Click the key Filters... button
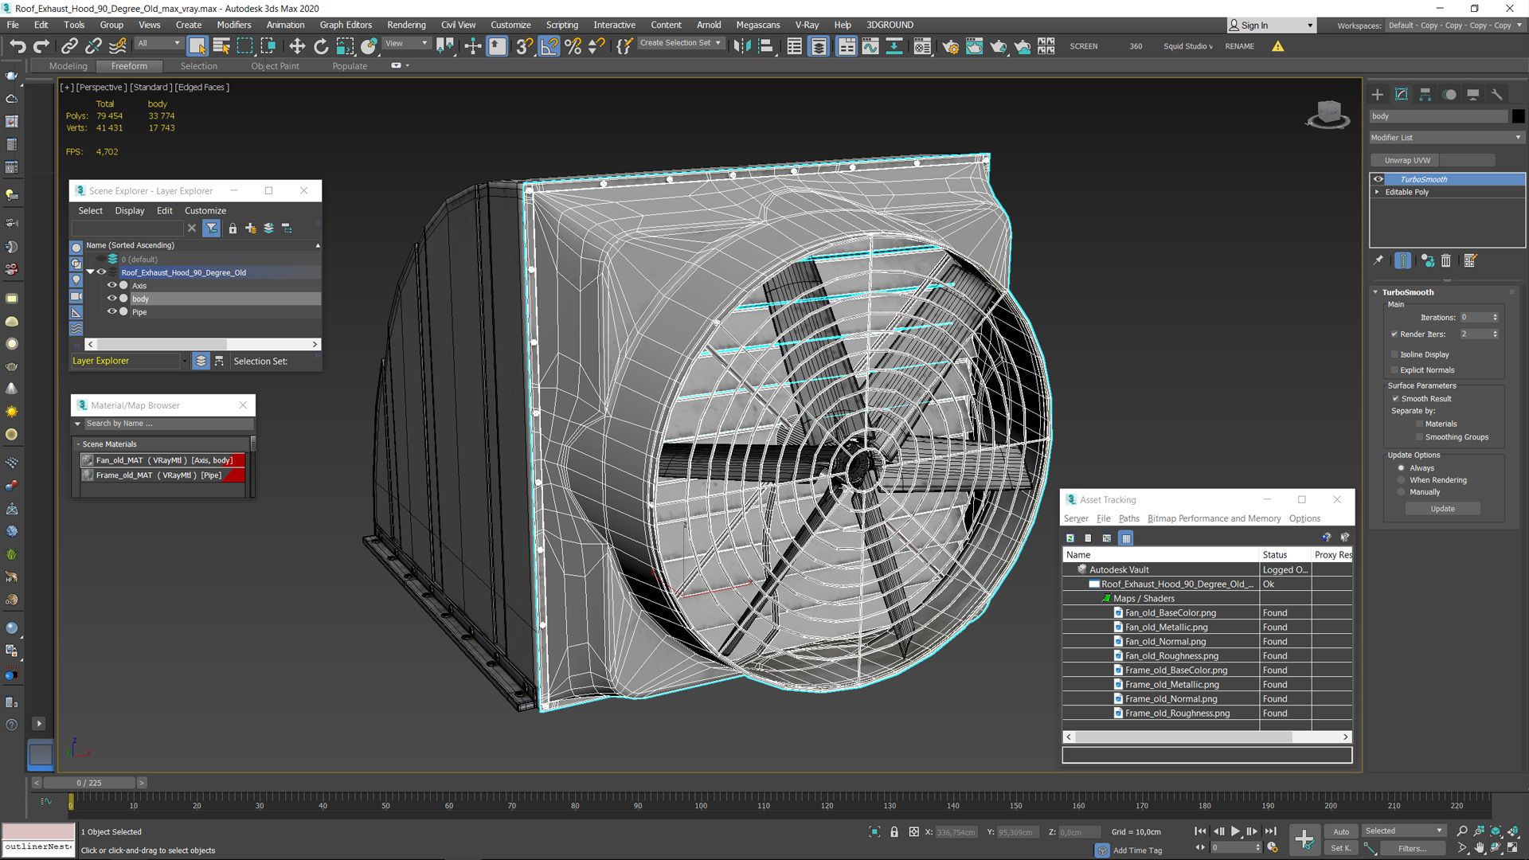The image size is (1529, 860). point(1412,848)
